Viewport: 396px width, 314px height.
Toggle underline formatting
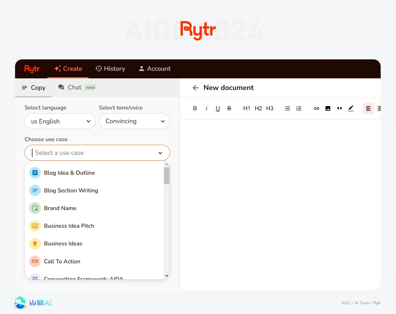pyautogui.click(x=218, y=108)
